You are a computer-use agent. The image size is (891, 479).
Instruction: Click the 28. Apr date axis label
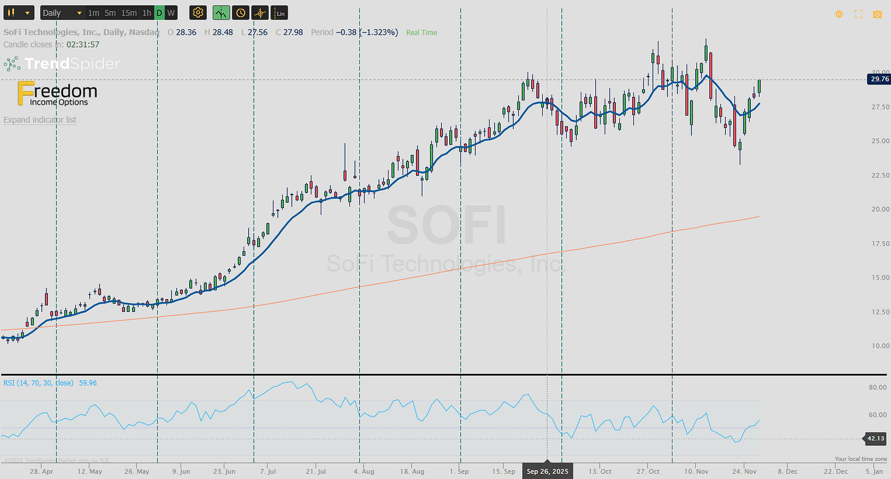click(x=42, y=472)
